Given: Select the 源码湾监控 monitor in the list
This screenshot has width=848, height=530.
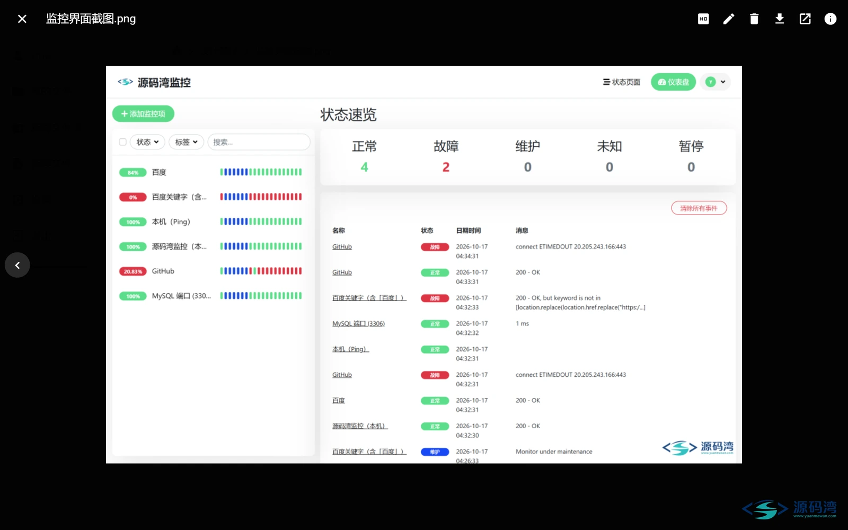Looking at the screenshot, I should pos(213,246).
